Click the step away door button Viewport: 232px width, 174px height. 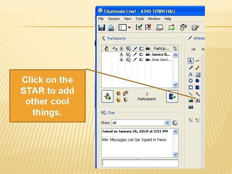(172, 96)
